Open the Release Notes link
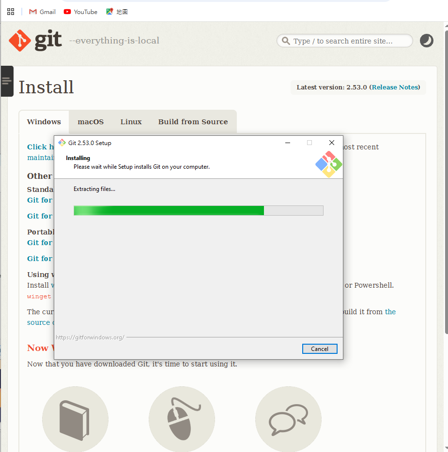Screen dimensions: 448x452 tap(395, 87)
